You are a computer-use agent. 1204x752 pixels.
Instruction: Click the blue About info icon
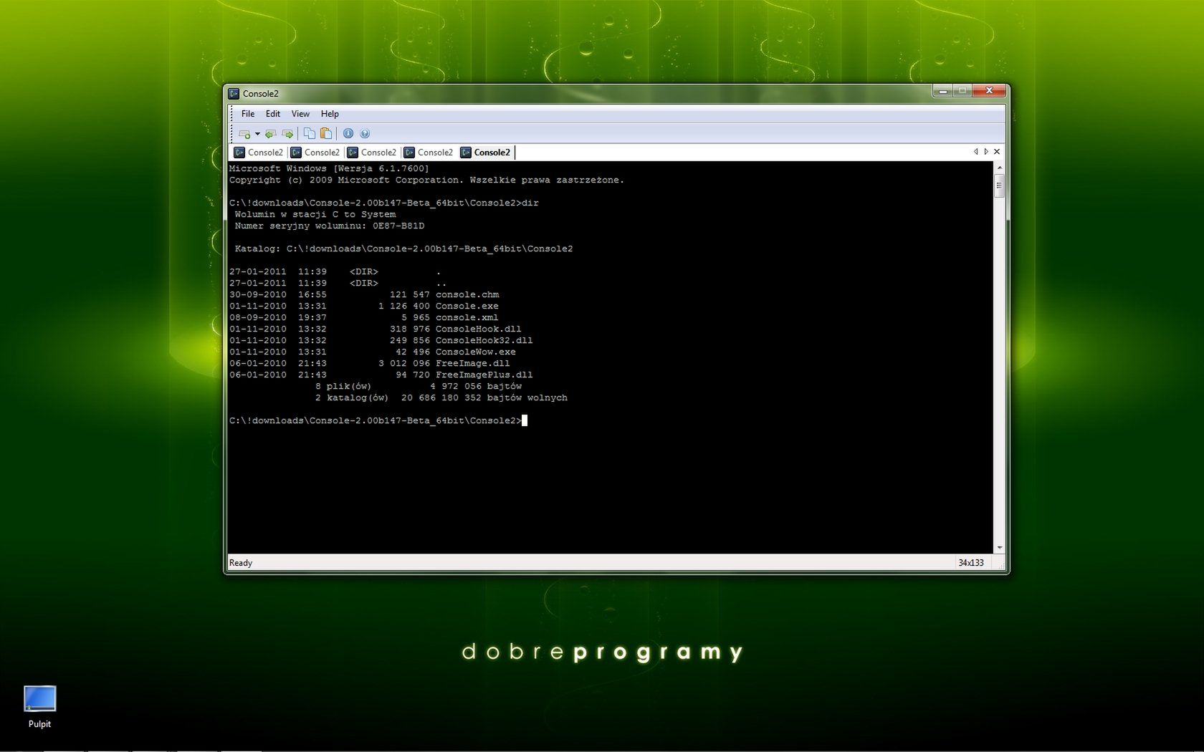pyautogui.click(x=348, y=133)
